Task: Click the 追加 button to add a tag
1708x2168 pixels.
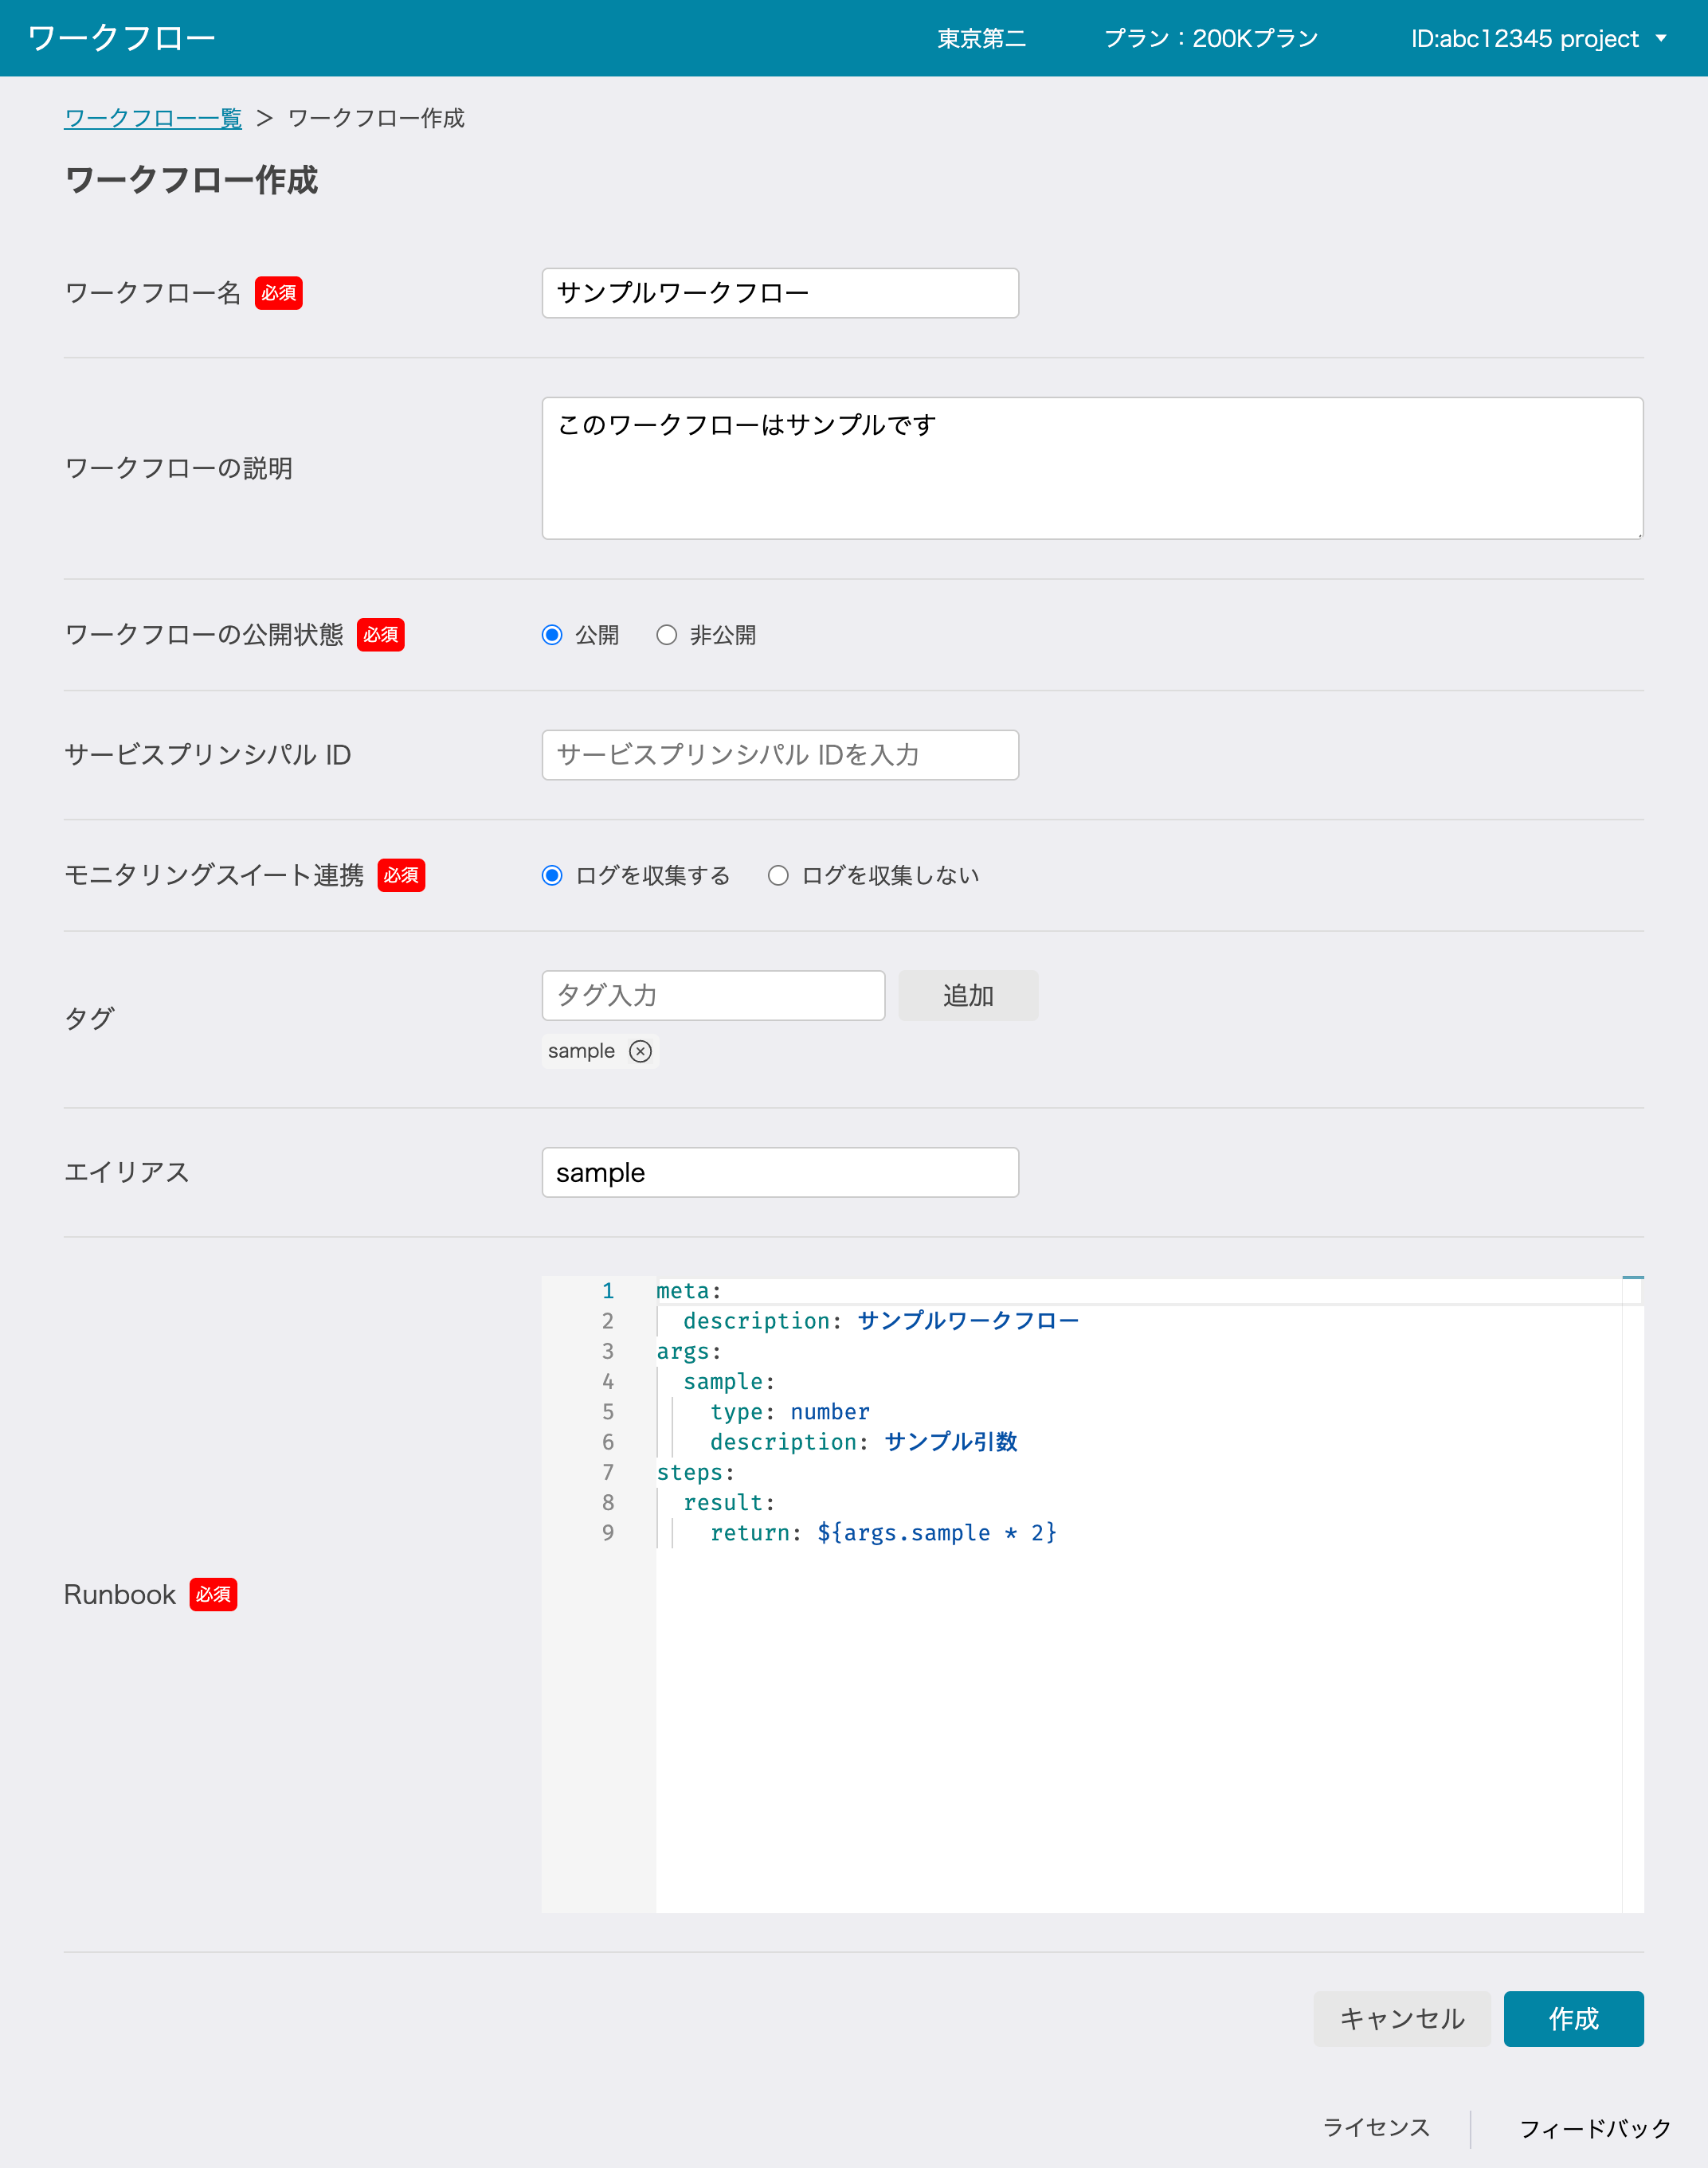Action: [966, 995]
